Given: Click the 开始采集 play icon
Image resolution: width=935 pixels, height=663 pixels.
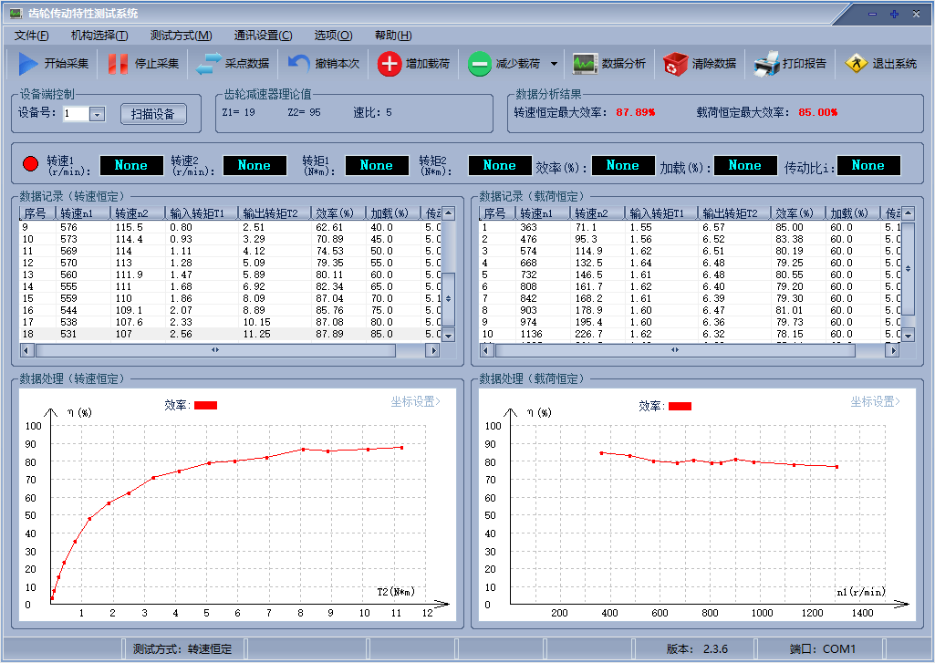Looking at the screenshot, I should (x=28, y=64).
